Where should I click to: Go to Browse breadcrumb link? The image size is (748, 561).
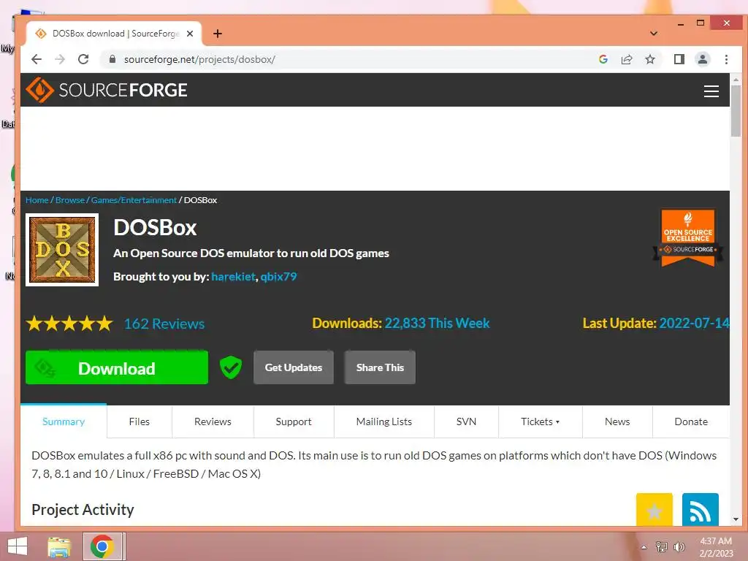point(69,200)
